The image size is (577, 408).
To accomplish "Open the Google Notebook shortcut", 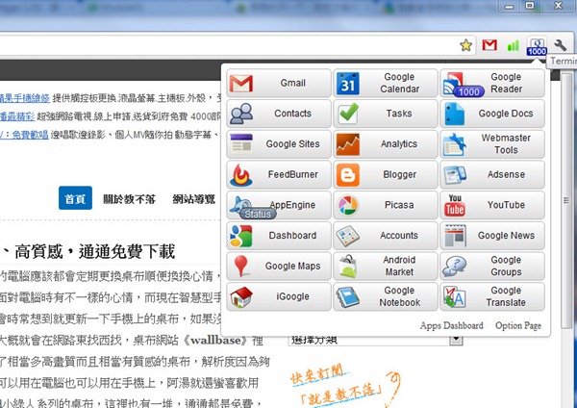I will point(386,296).
